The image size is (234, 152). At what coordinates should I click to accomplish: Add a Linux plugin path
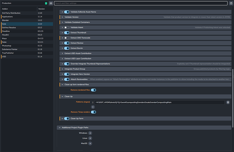[90, 138]
